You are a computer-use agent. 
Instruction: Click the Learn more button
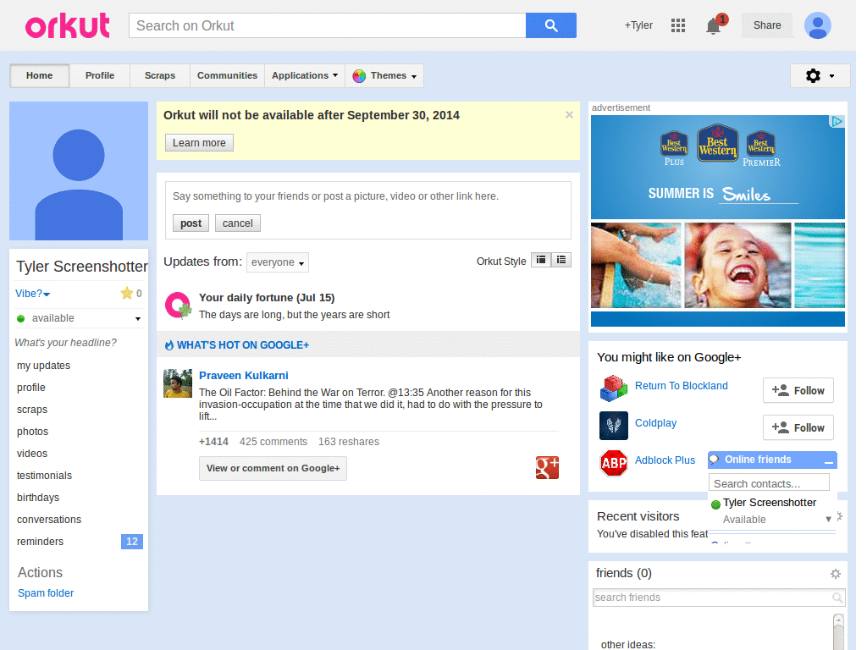point(199,142)
